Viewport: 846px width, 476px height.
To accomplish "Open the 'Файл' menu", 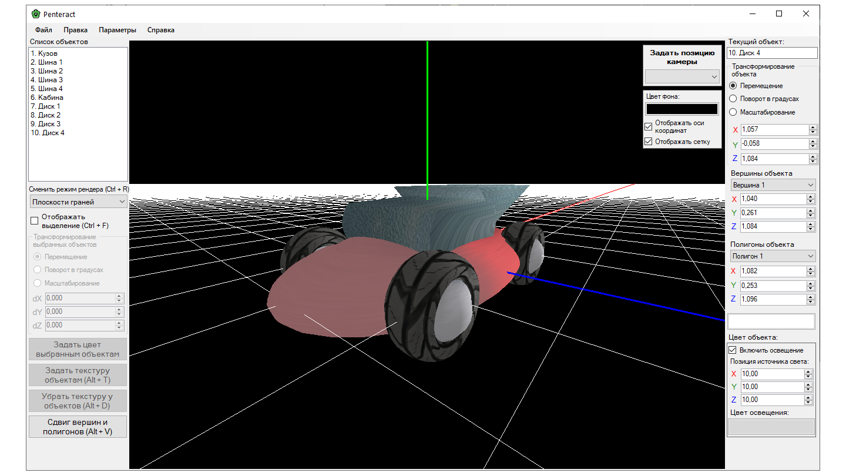I will click(x=43, y=30).
